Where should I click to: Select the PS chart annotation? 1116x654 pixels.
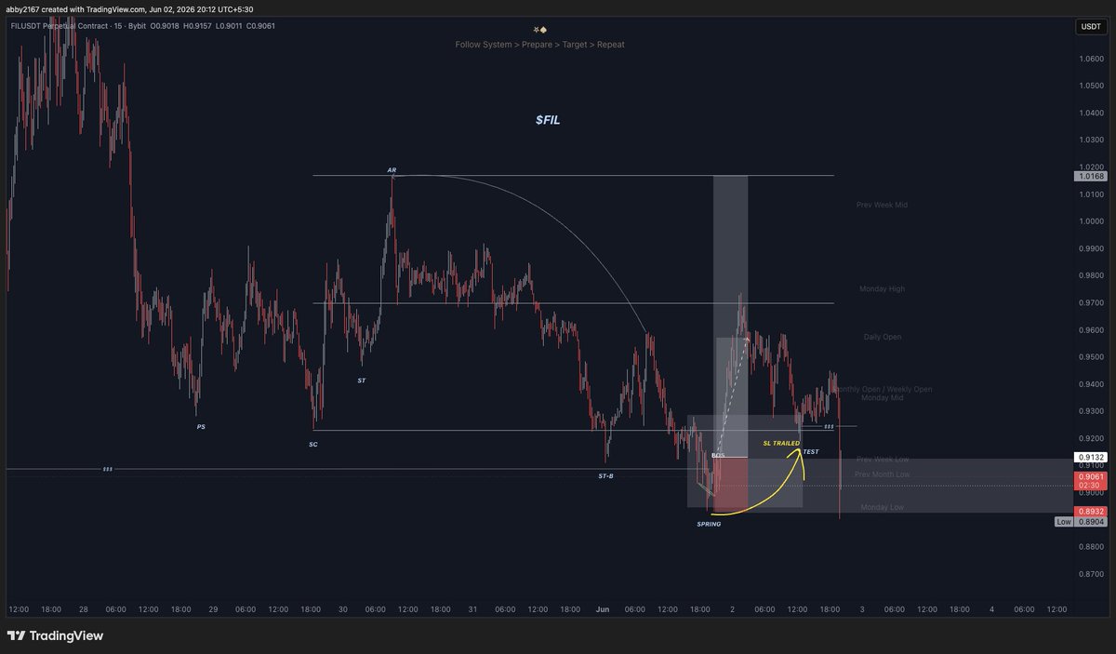point(201,426)
